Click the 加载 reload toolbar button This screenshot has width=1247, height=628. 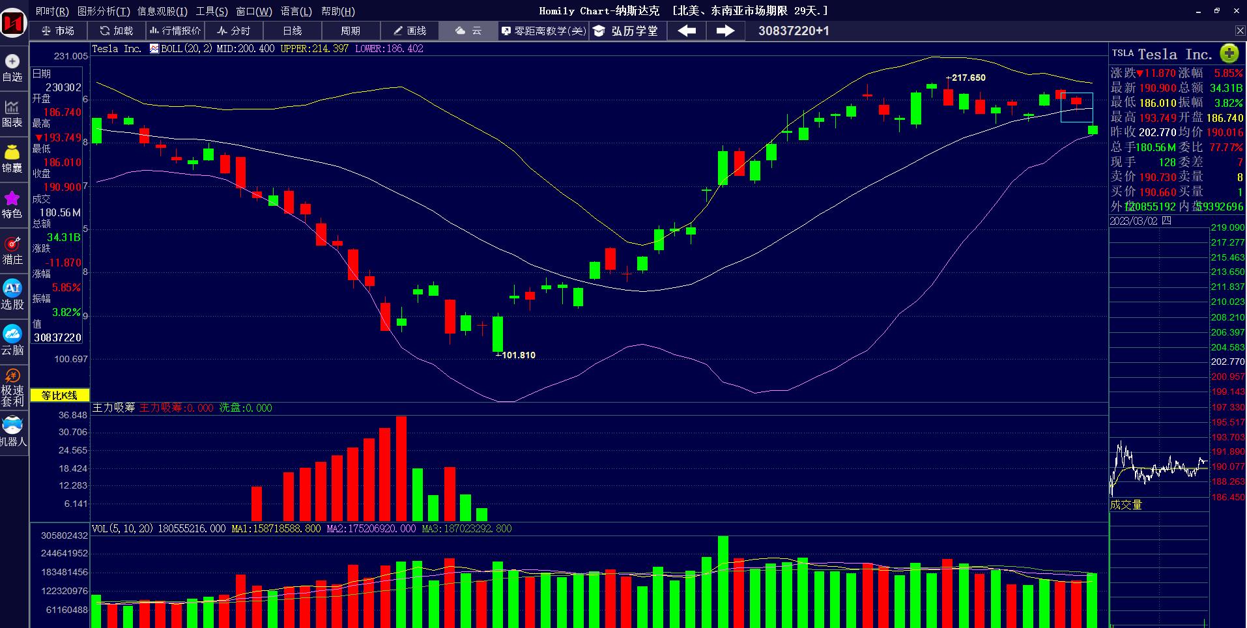(116, 31)
